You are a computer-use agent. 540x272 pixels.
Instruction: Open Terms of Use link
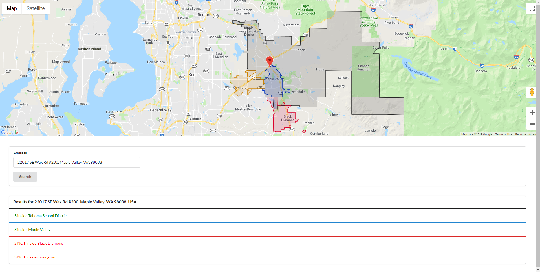504,134
